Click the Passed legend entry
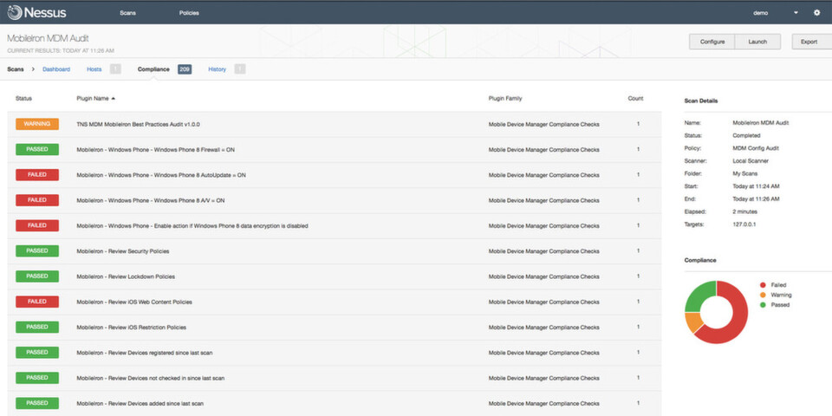The image size is (832, 416). [775, 305]
